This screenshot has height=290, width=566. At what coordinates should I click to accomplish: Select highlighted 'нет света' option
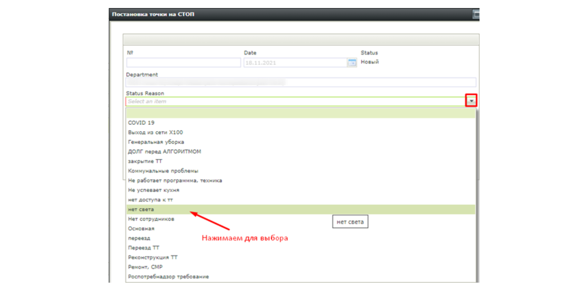301,209
